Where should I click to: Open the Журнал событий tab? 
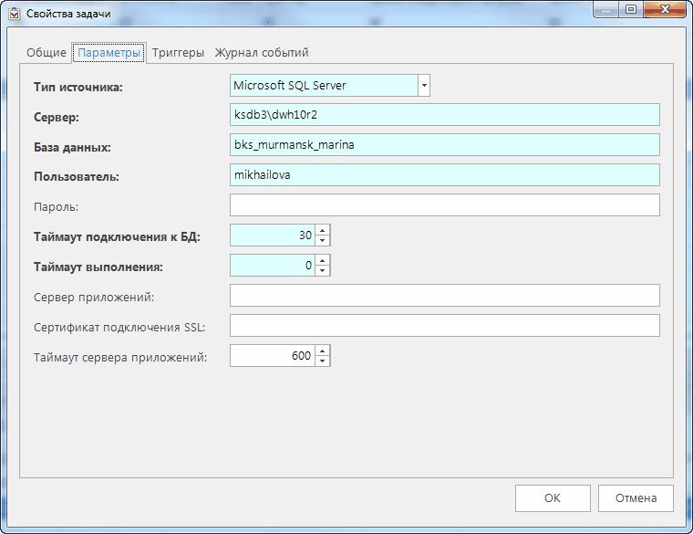262,53
